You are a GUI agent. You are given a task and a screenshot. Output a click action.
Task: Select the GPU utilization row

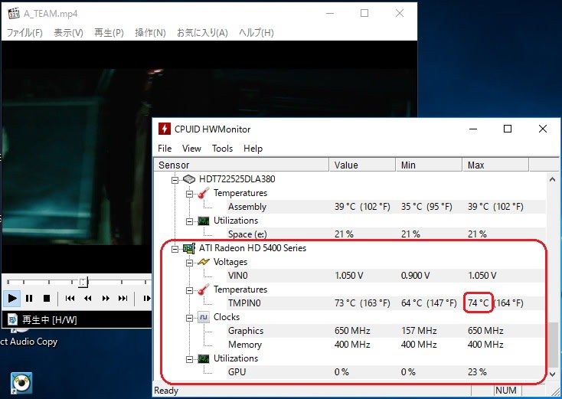point(387,371)
